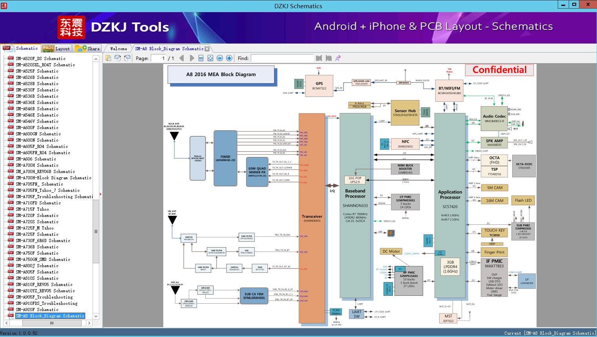Select SM-A800J Schematic

tap(37, 266)
